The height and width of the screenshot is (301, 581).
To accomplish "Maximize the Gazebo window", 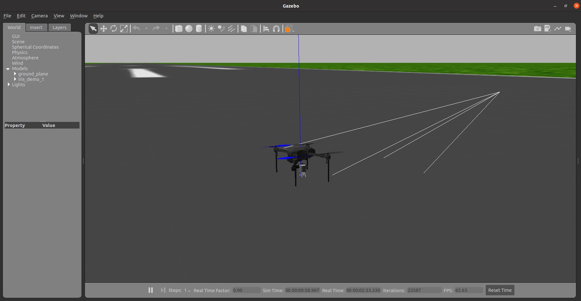I will tap(566, 6).
